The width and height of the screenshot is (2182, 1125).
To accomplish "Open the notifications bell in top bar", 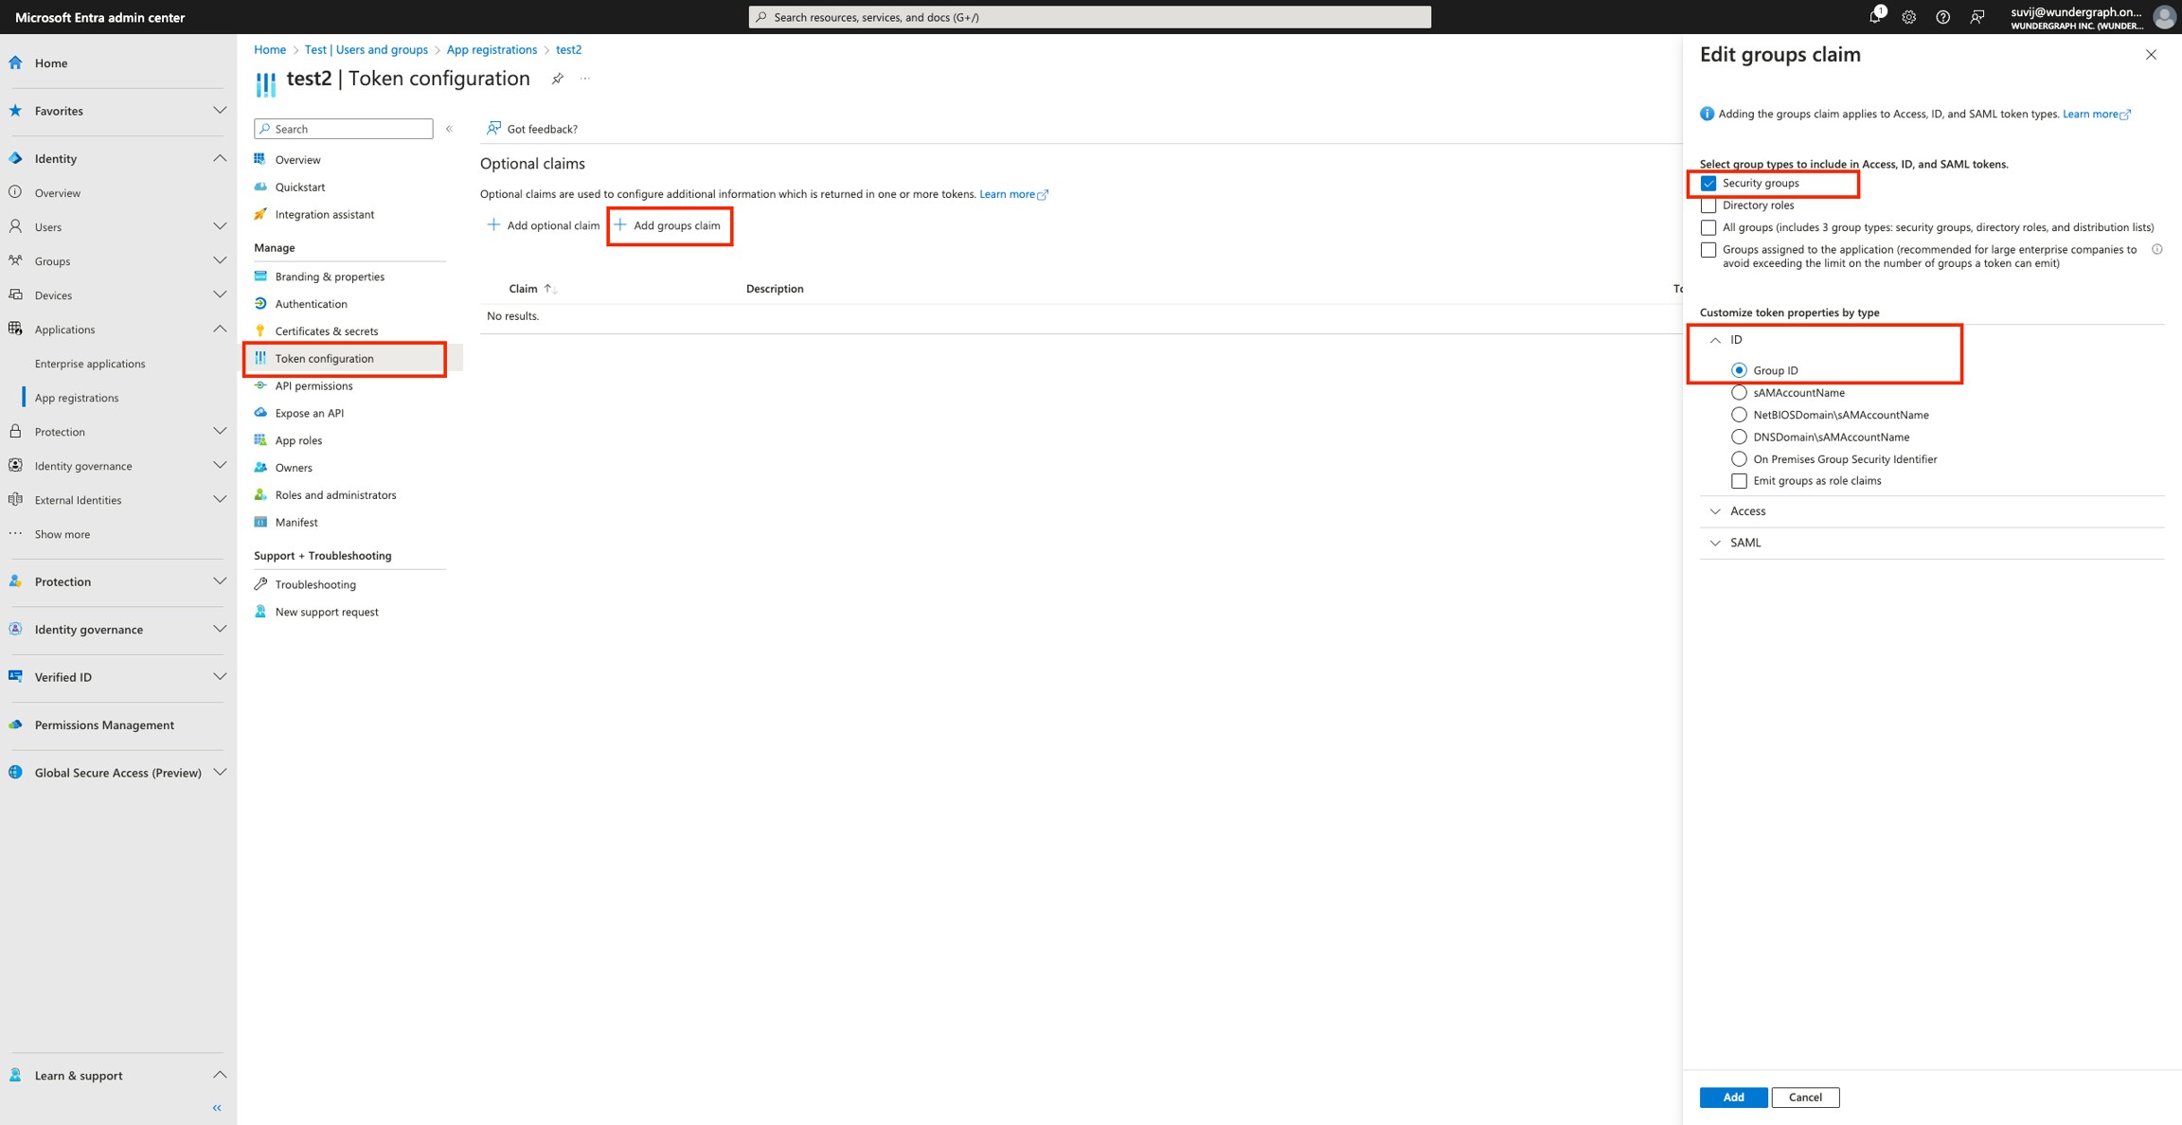I will pos(1874,17).
